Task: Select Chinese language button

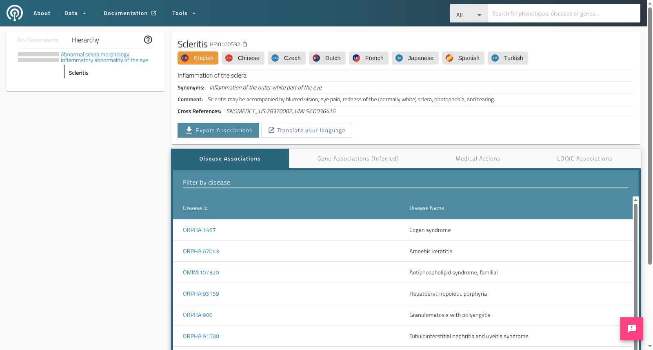Action: tap(243, 58)
